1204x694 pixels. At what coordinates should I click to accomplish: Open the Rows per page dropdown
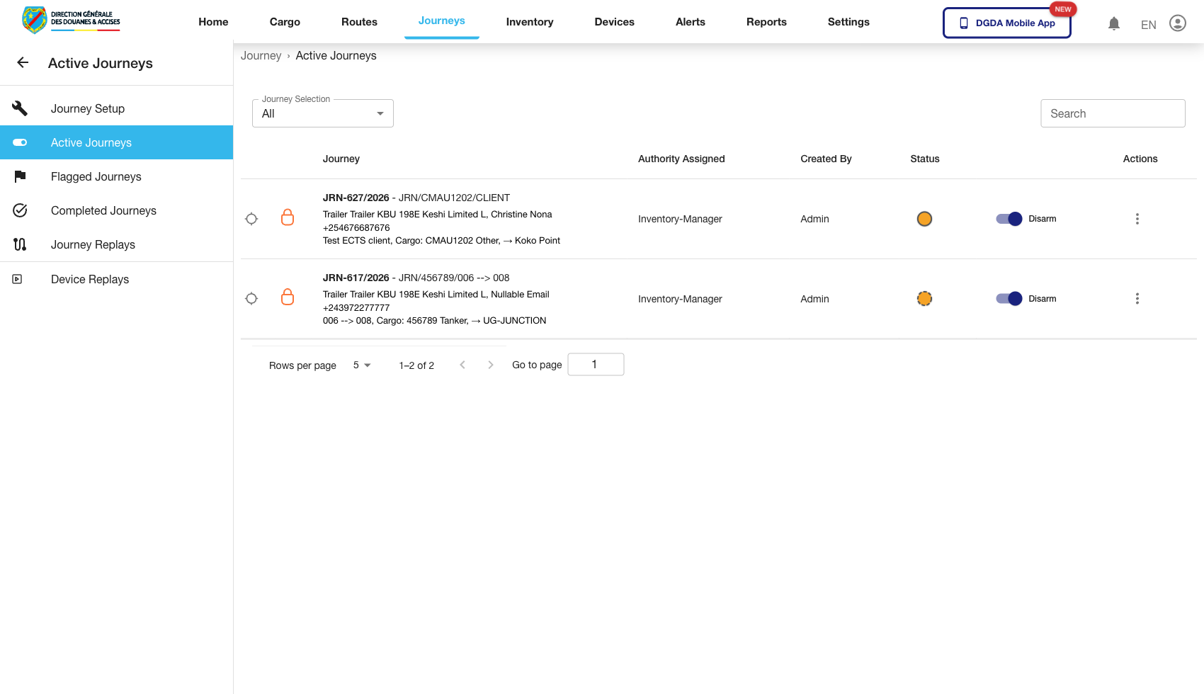point(362,365)
